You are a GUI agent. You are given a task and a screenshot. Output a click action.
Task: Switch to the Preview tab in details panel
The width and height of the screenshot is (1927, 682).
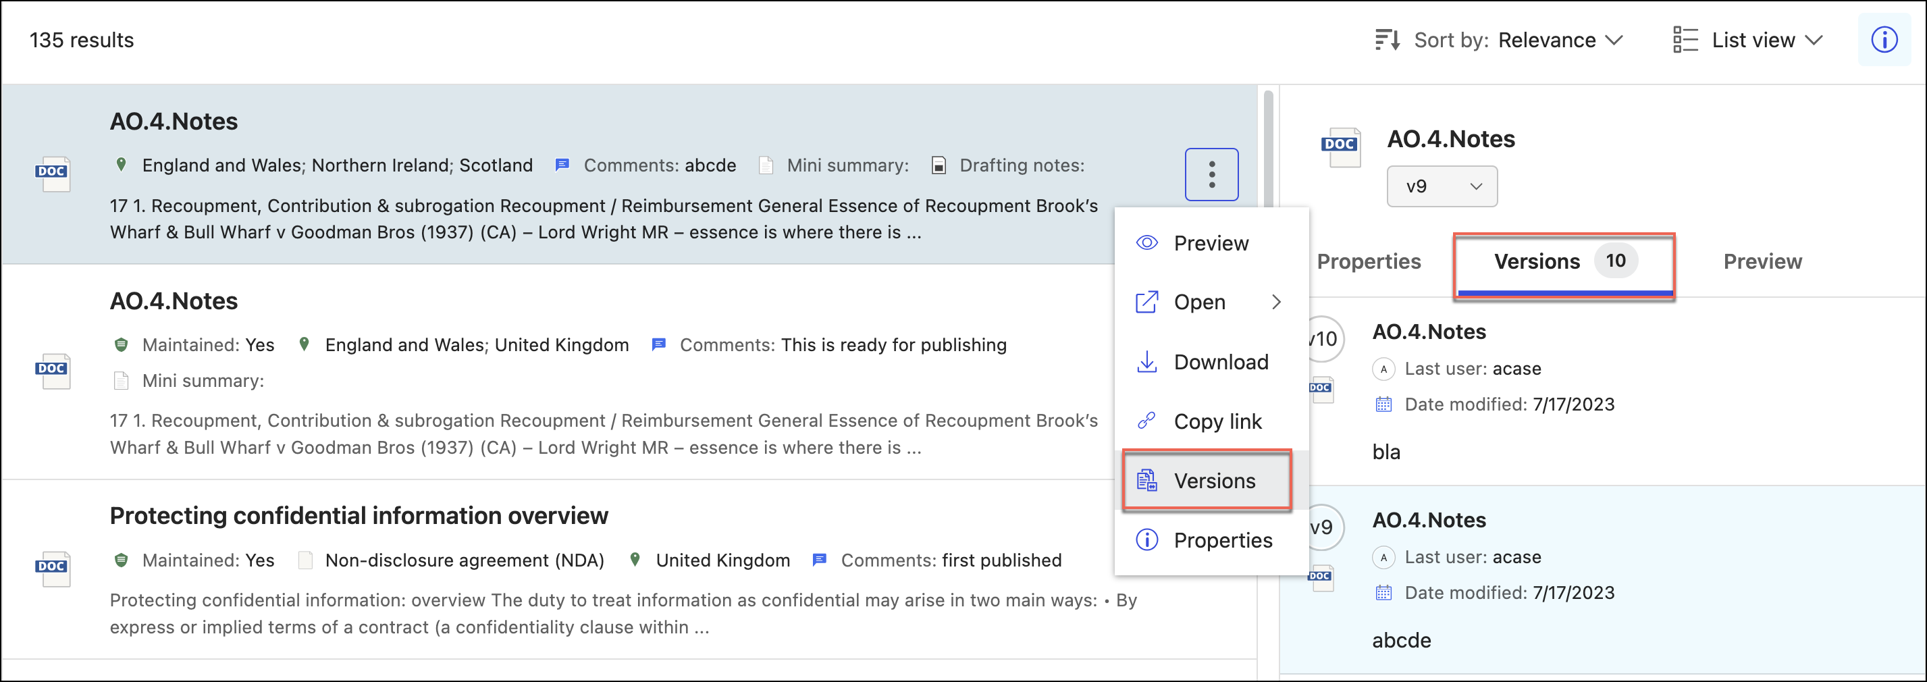point(1762,262)
